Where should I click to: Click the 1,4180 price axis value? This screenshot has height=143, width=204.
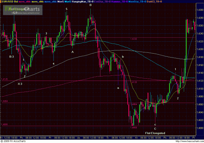pyautogui.click(x=200, y=57)
